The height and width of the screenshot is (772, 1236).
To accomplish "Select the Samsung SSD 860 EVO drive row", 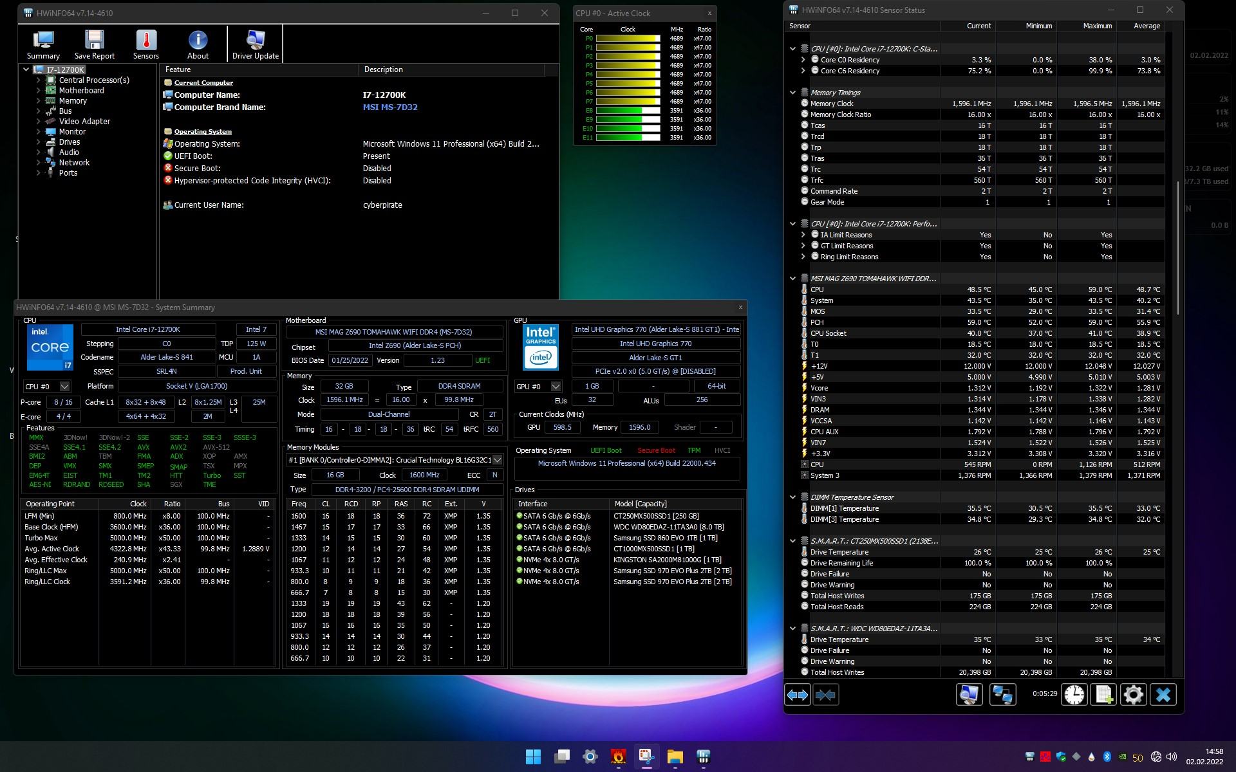I will coord(628,538).
